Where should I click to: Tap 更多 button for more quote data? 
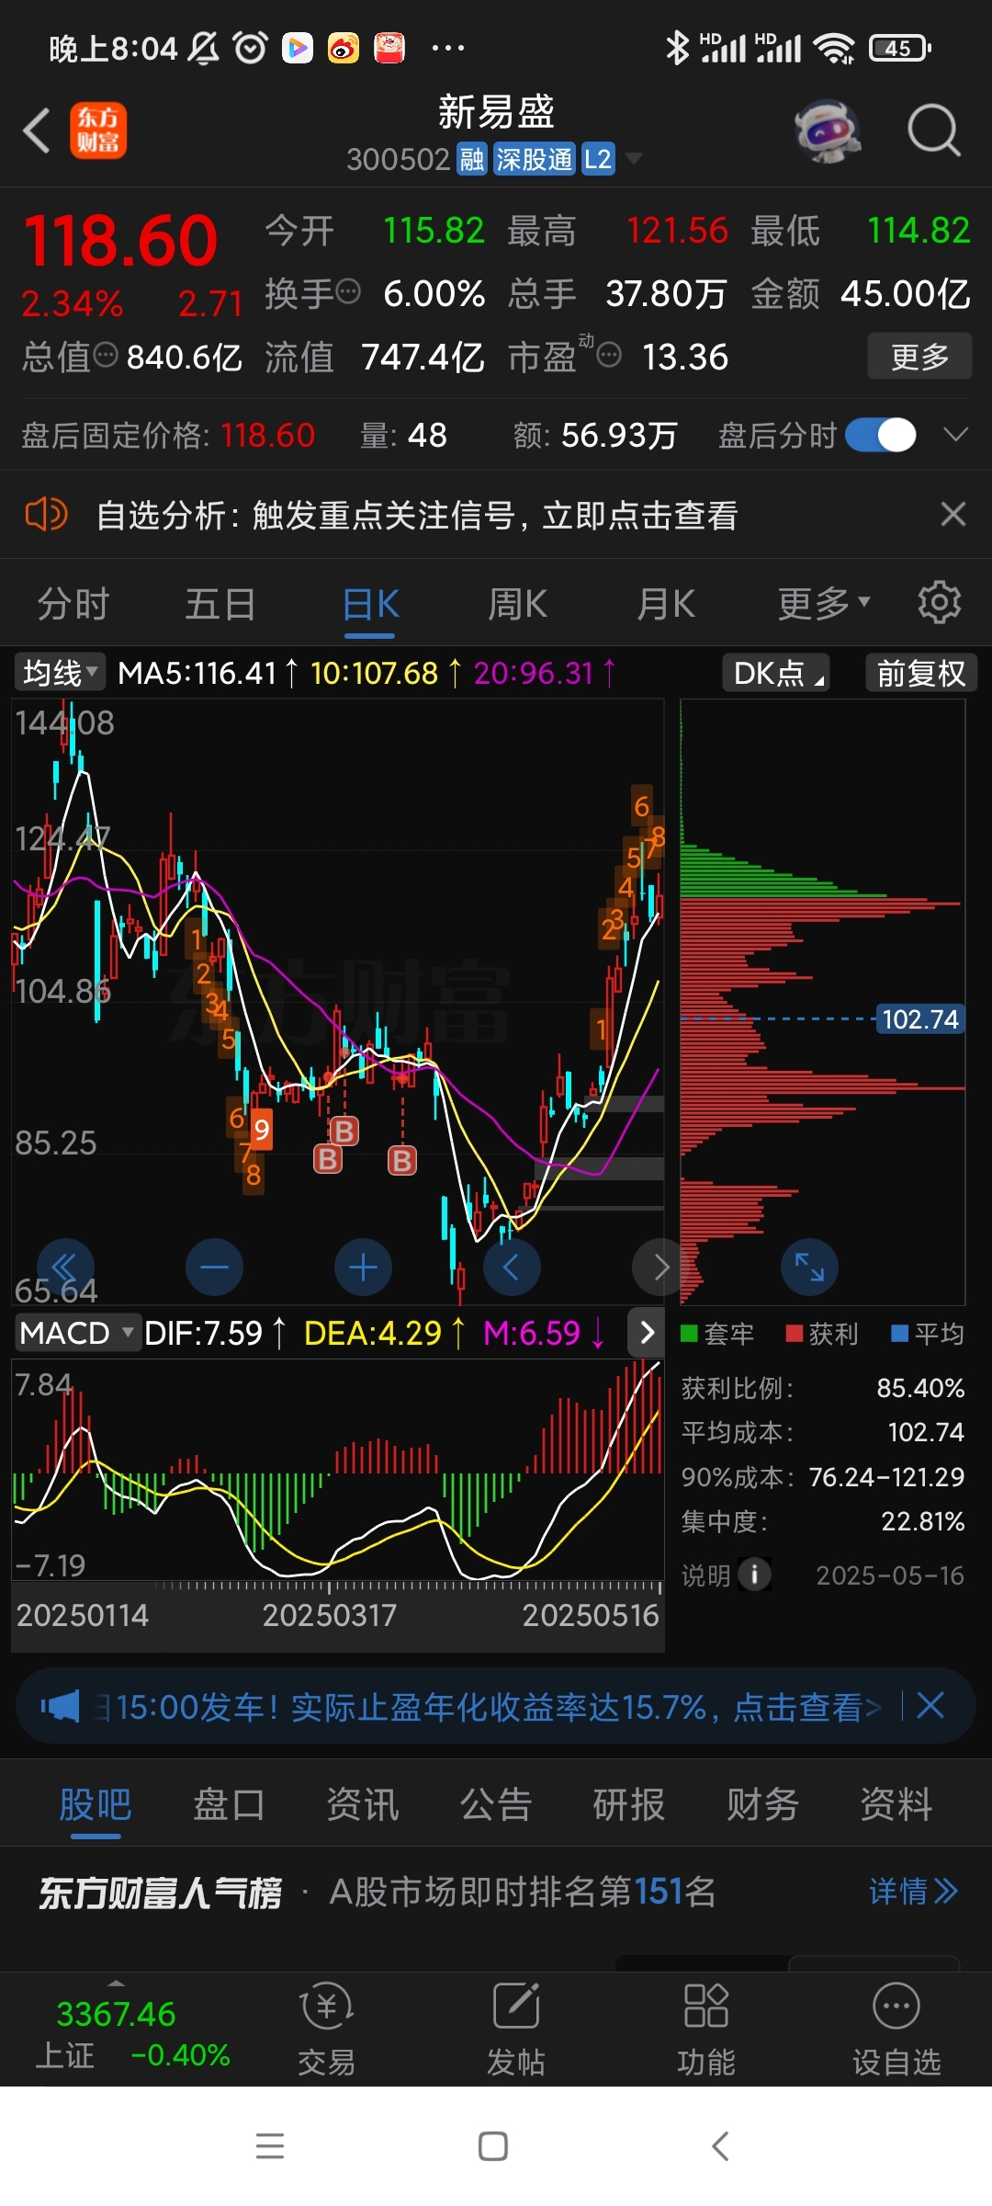tap(919, 356)
